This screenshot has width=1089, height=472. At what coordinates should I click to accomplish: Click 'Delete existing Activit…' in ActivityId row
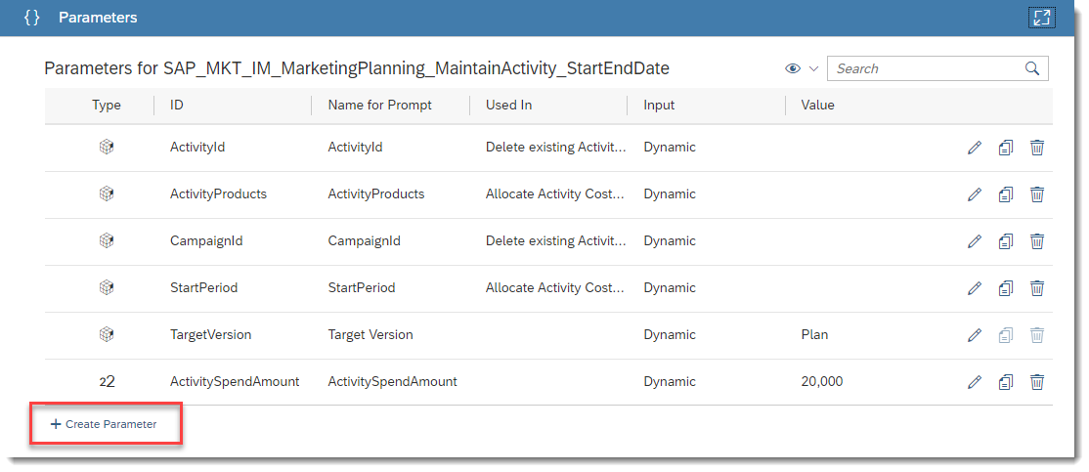[555, 148]
